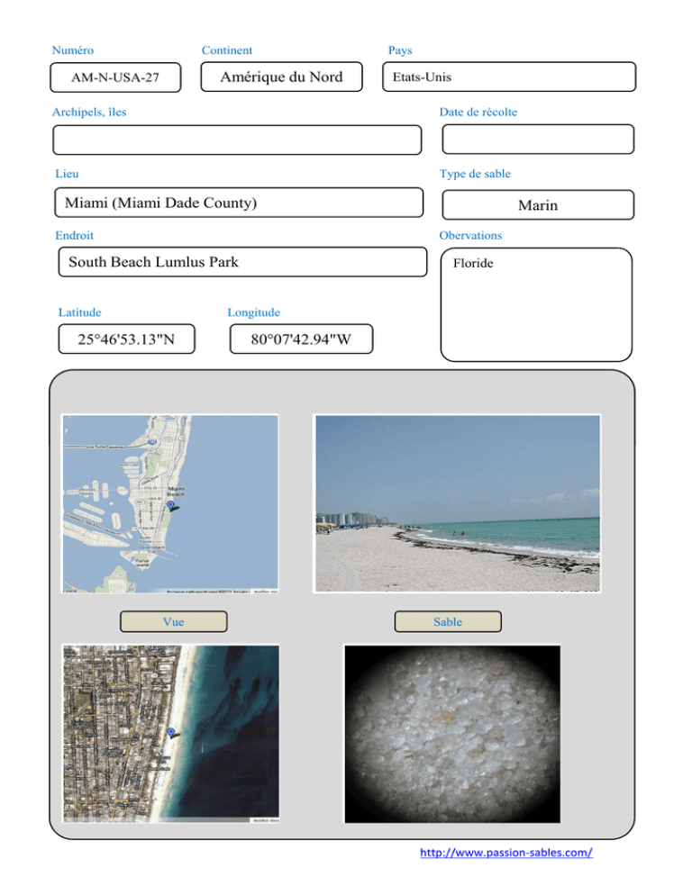Focus the empty Archipels, îles field
The height and width of the screenshot is (895, 692).
237,140
